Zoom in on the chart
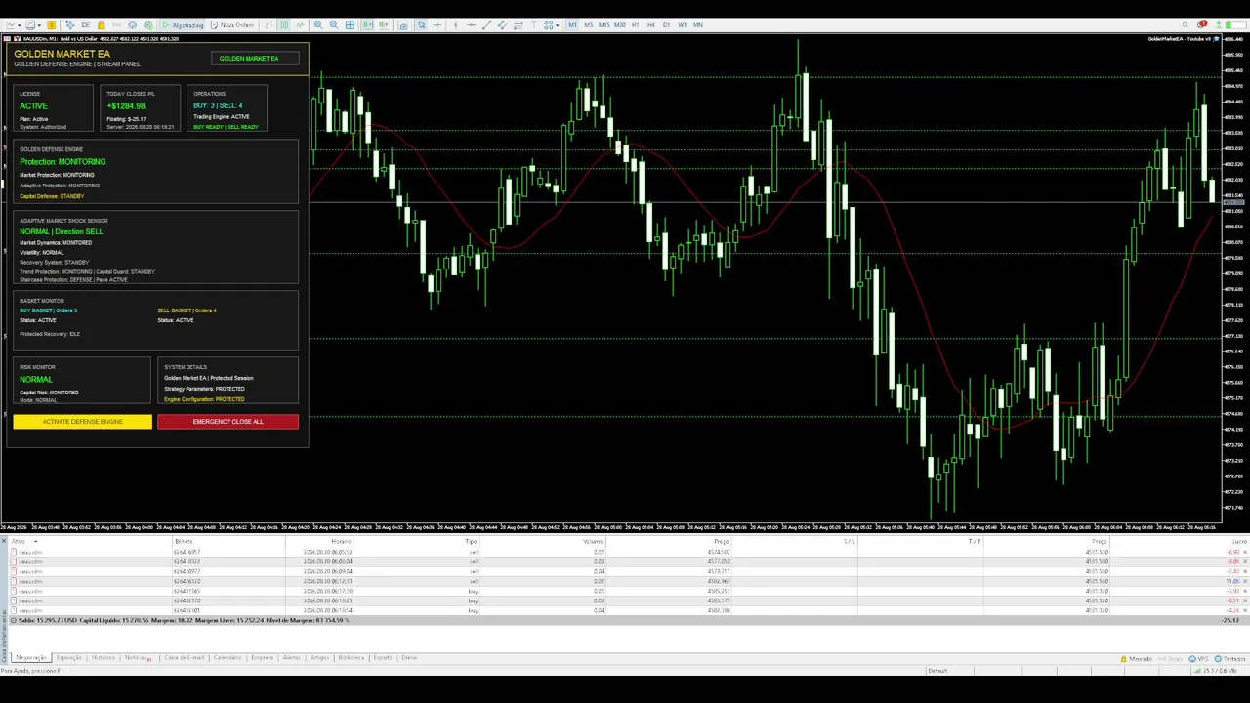Image resolution: width=1250 pixels, height=703 pixels. click(317, 25)
